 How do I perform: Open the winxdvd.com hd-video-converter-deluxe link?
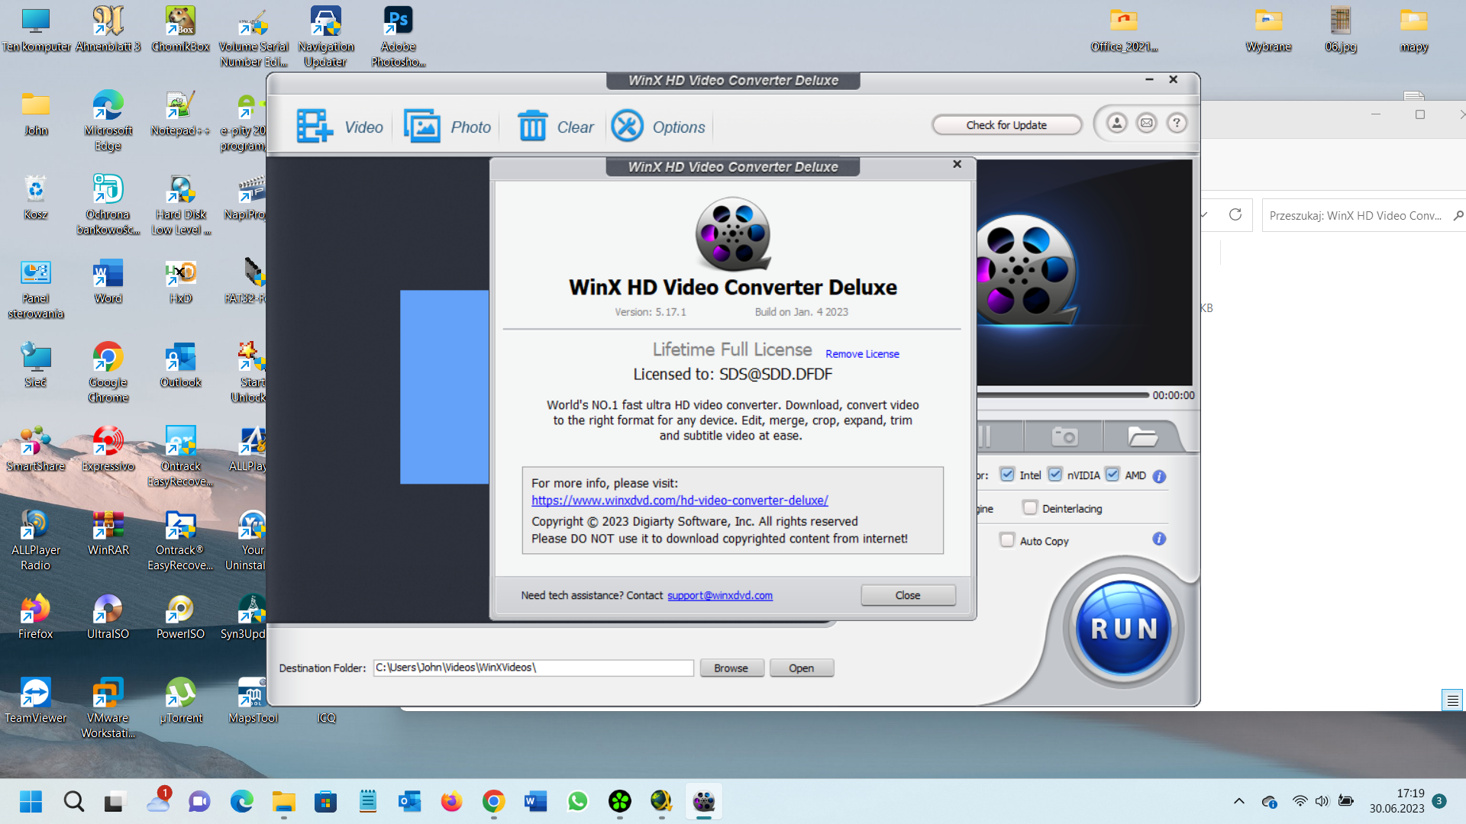point(680,501)
